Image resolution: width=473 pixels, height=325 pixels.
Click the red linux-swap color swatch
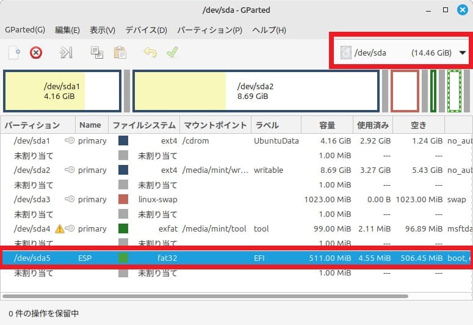tap(123, 199)
